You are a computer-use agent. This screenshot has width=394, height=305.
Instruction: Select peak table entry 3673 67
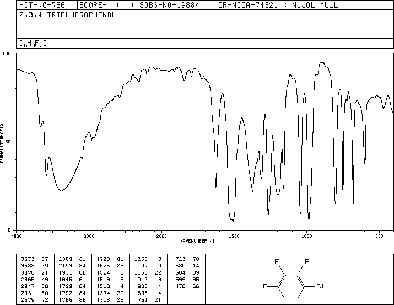[34, 259]
